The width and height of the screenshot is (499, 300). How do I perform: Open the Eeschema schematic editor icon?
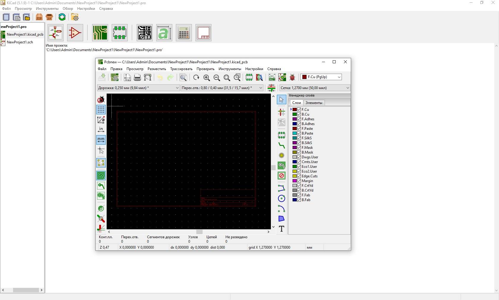[x=56, y=33]
